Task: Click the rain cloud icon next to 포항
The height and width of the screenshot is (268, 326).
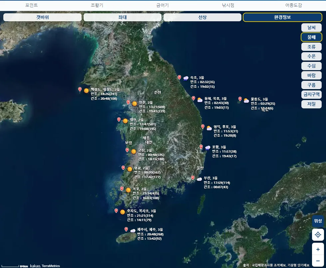Action: pyautogui.click(x=208, y=148)
